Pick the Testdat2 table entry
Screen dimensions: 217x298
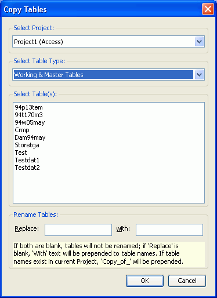[27, 168]
